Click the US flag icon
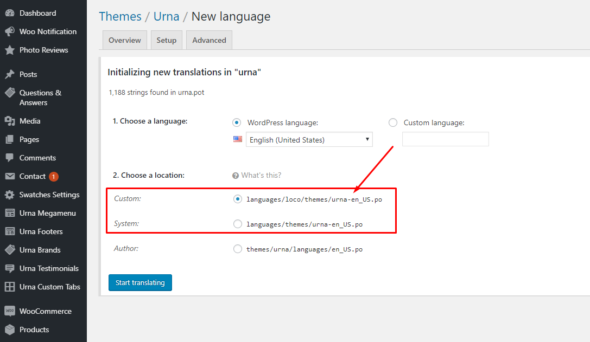590x342 pixels. 237,139
